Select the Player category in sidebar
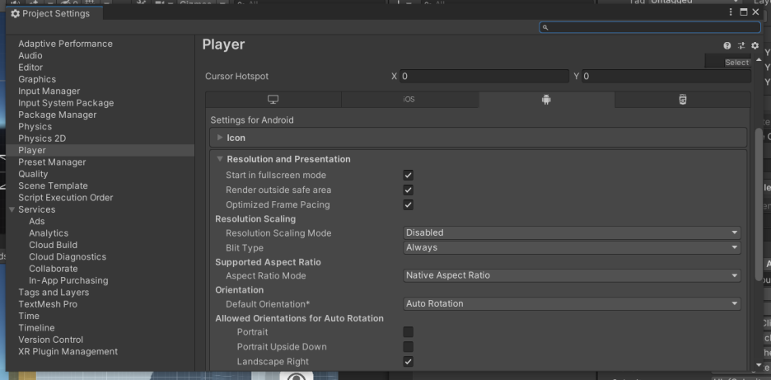Viewport: 771px width, 380px height. point(100,150)
